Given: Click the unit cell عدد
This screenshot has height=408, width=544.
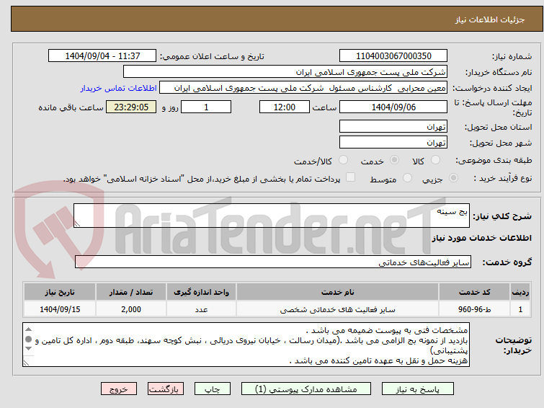Looking at the screenshot, I should coord(201,309).
